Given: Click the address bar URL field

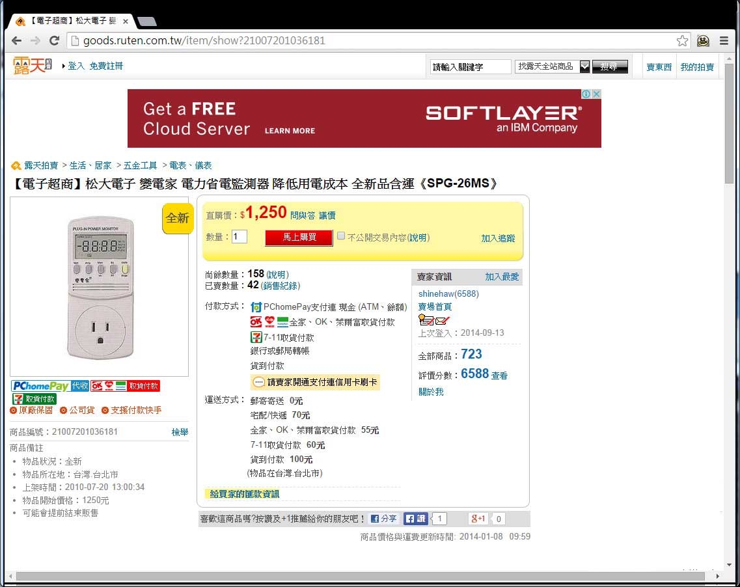Looking at the screenshot, I should point(377,40).
